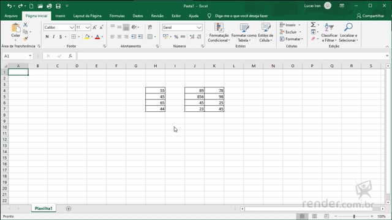The image size is (392, 220).
Task: Click Merge and Center icon
Action: click(x=149, y=37)
